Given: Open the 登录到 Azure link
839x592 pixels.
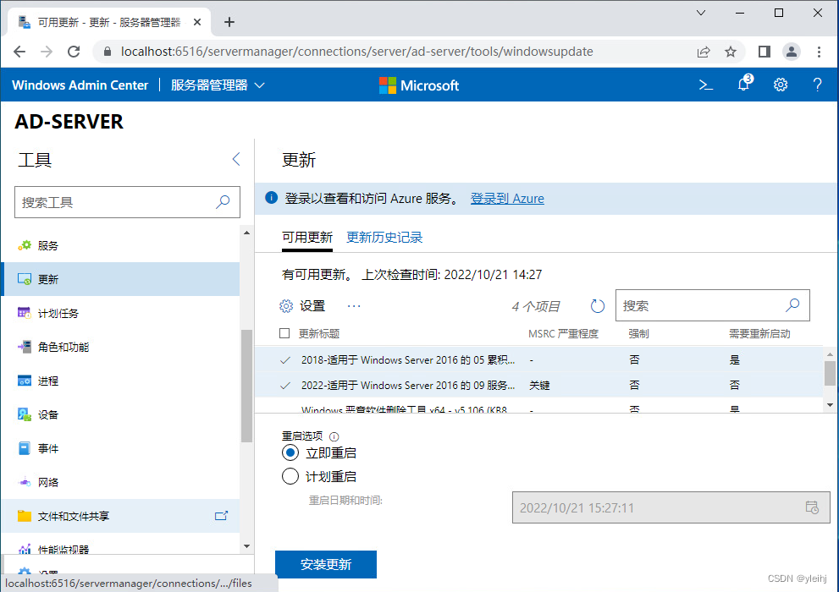Looking at the screenshot, I should [x=506, y=198].
